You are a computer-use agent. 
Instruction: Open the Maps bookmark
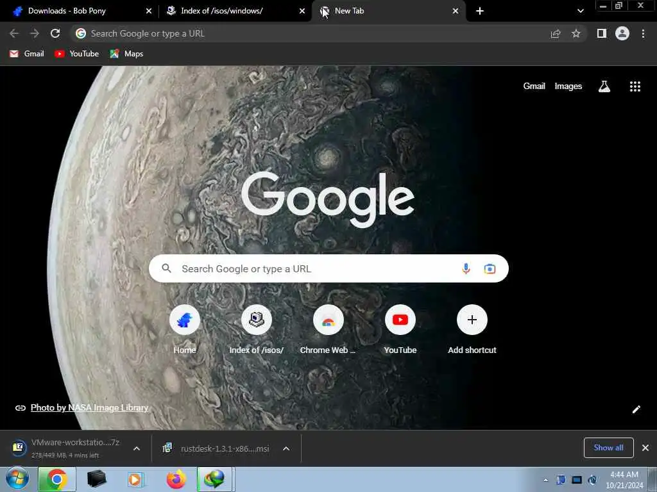pos(126,54)
